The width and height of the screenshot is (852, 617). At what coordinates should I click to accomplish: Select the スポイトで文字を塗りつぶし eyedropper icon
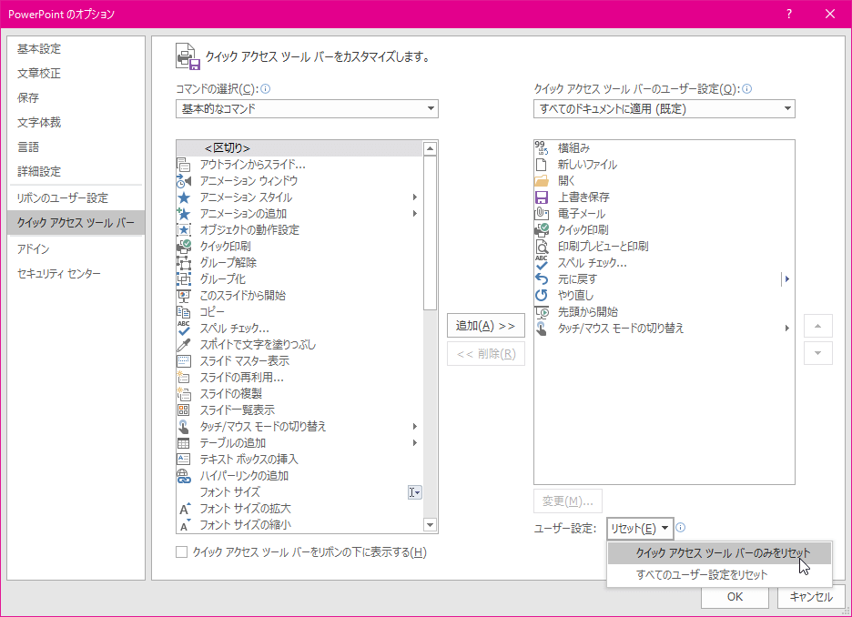tap(184, 344)
